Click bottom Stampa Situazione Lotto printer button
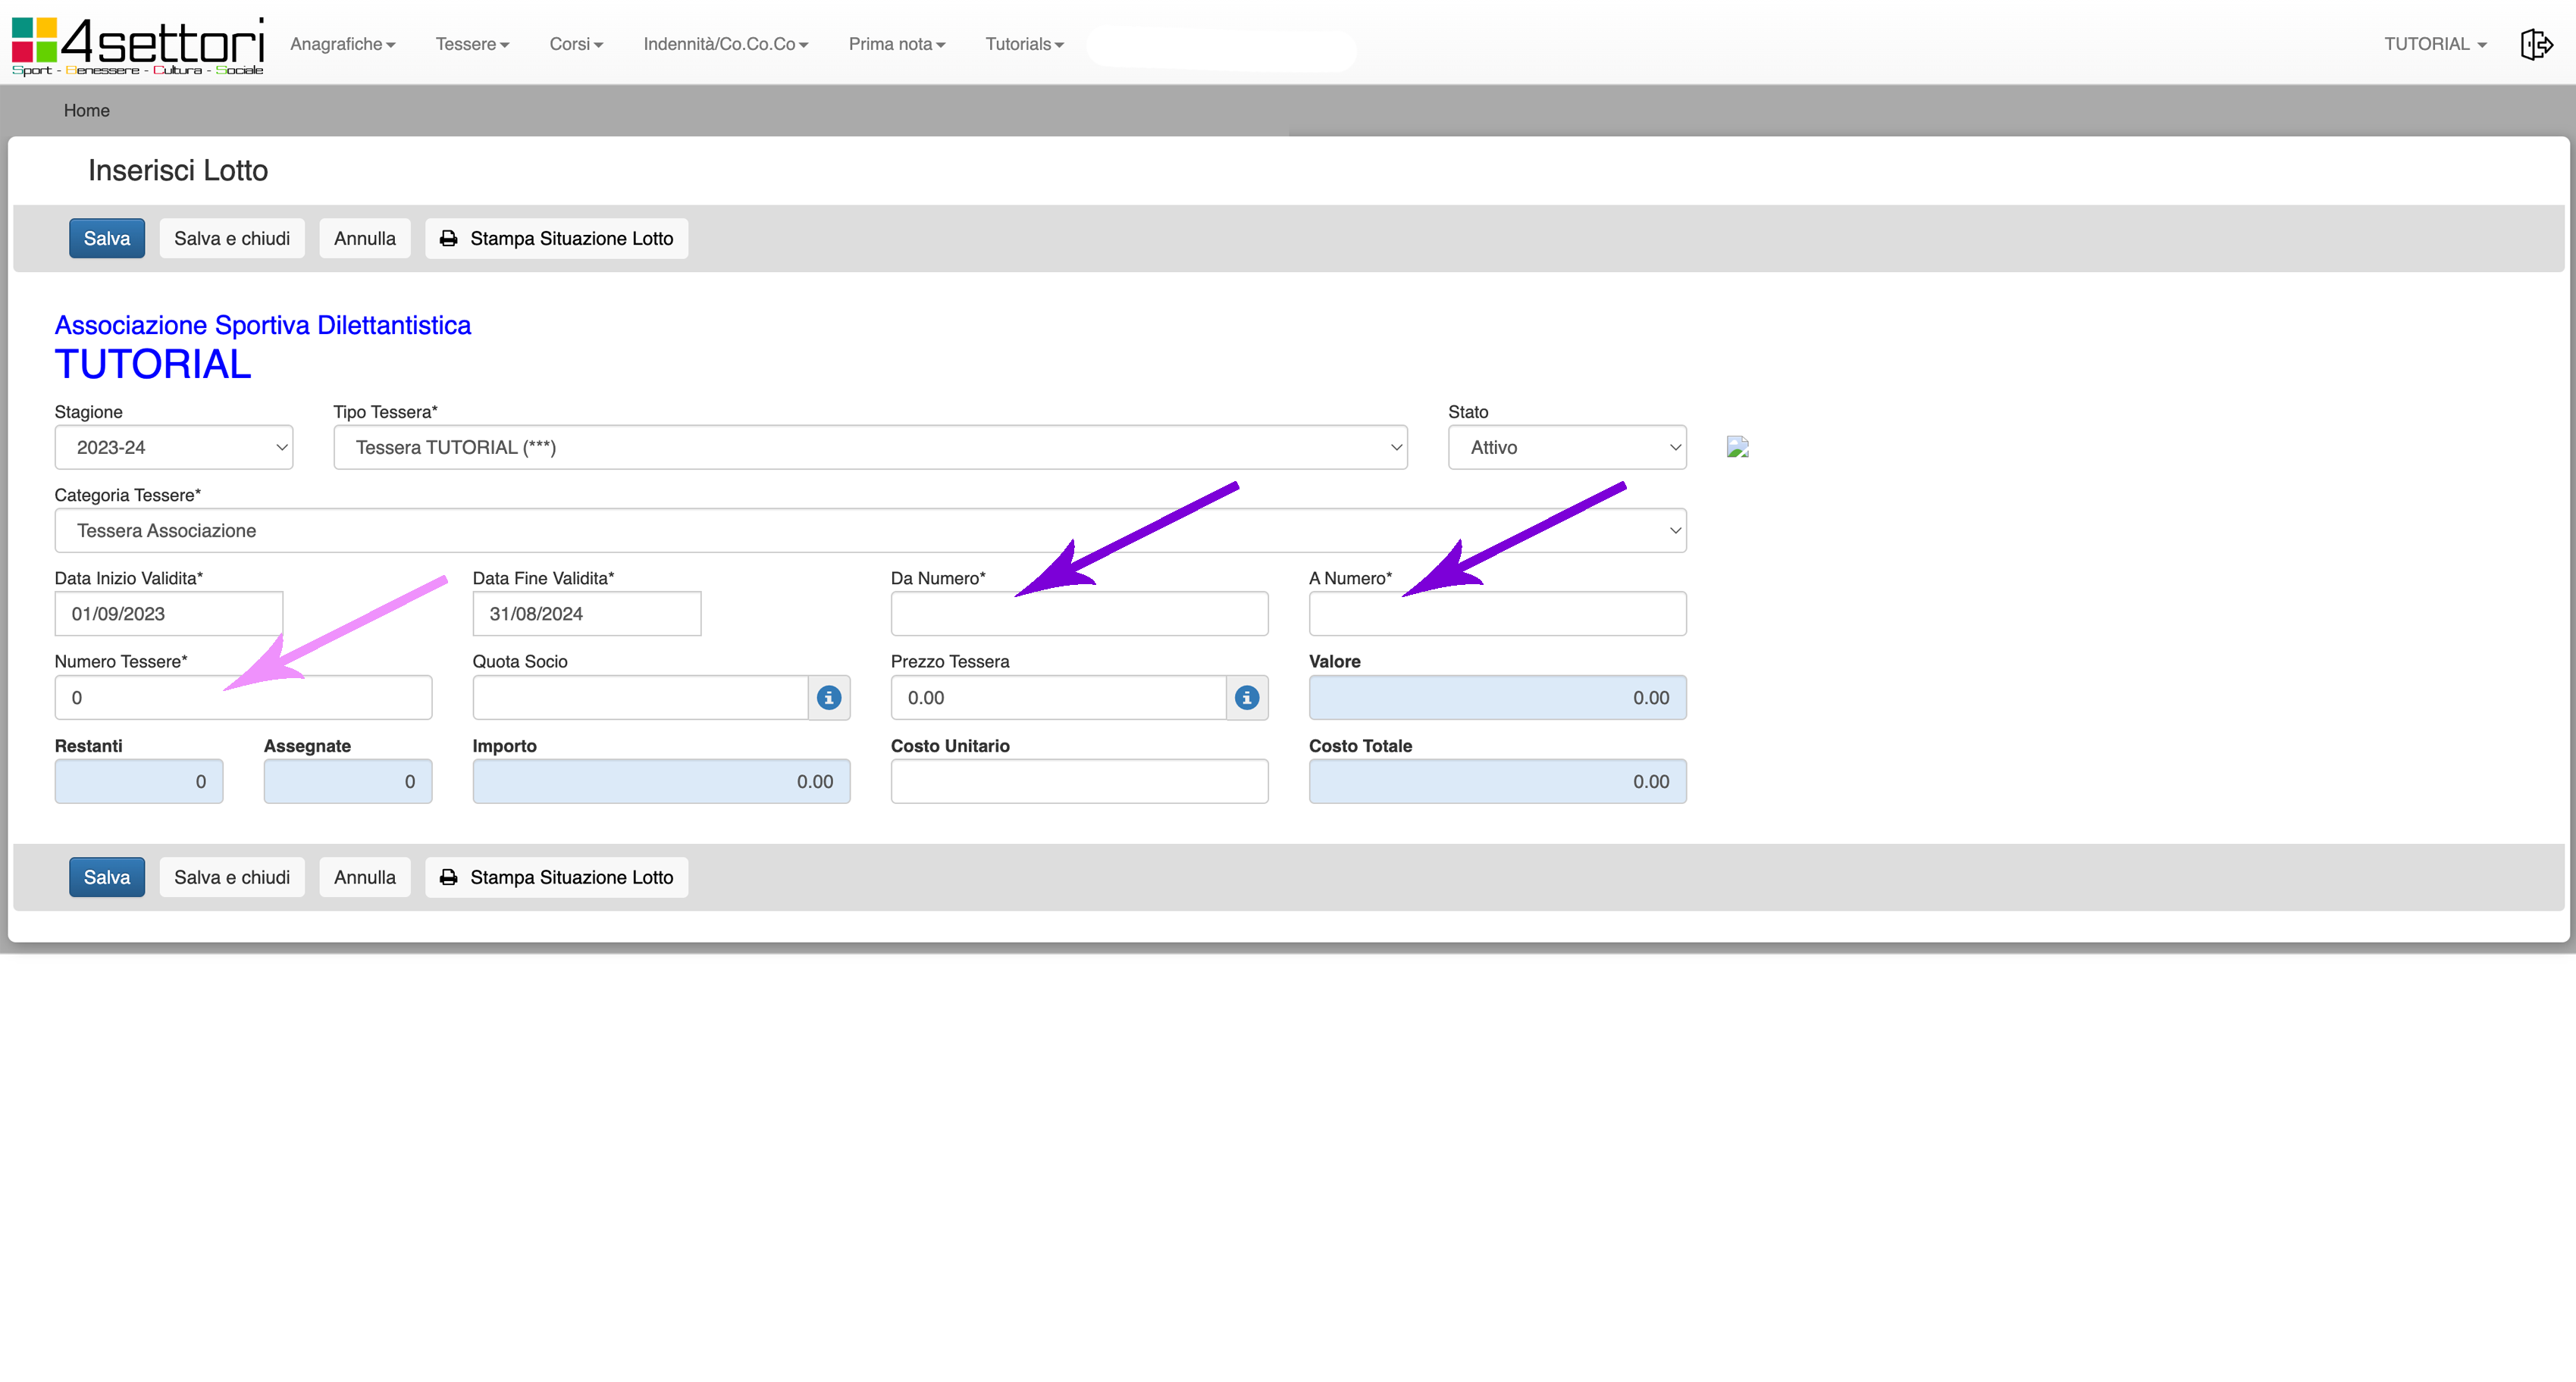The height and width of the screenshot is (1382, 2576). [x=556, y=877]
